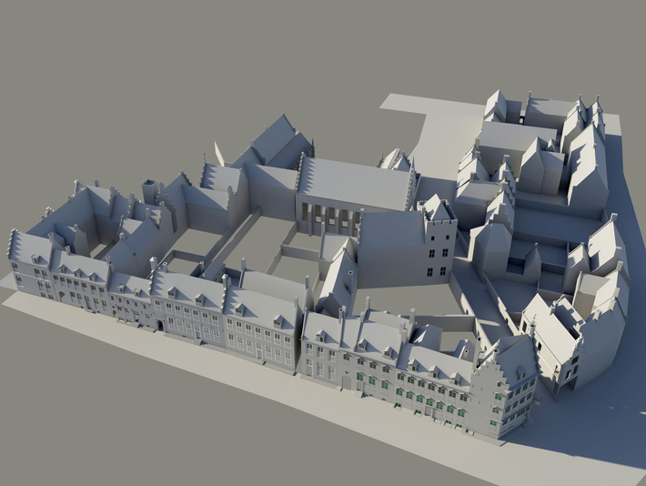The height and width of the screenshot is (486, 646).
Task: Select the arched doorway in the front row
Action: tap(160, 324)
